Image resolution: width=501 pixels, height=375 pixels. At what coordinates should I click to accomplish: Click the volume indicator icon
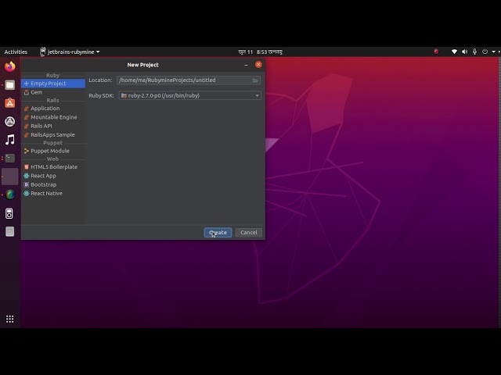click(464, 52)
